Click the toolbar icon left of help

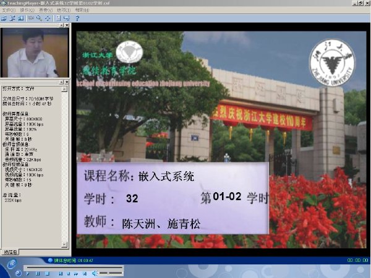pos(67,18)
